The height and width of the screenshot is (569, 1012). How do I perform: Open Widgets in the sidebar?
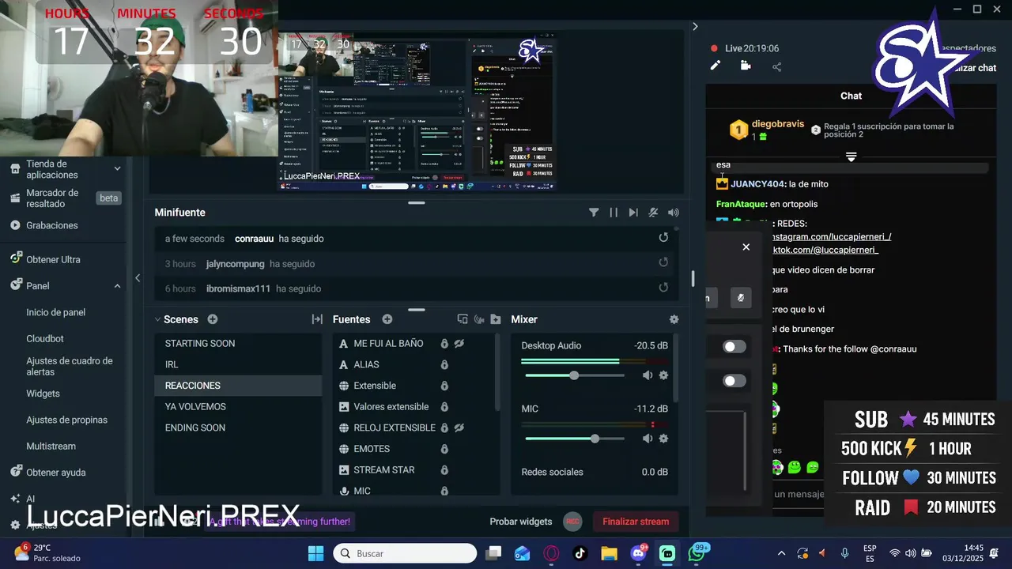click(x=43, y=394)
